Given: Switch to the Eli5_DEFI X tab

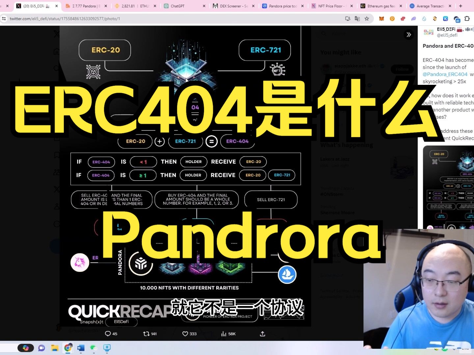Looking at the screenshot, I should tap(37, 6).
